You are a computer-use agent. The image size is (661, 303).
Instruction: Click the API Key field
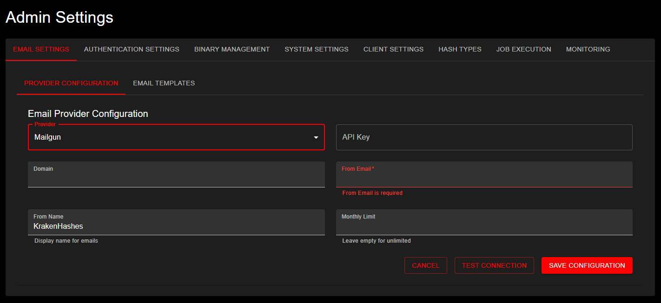(484, 137)
